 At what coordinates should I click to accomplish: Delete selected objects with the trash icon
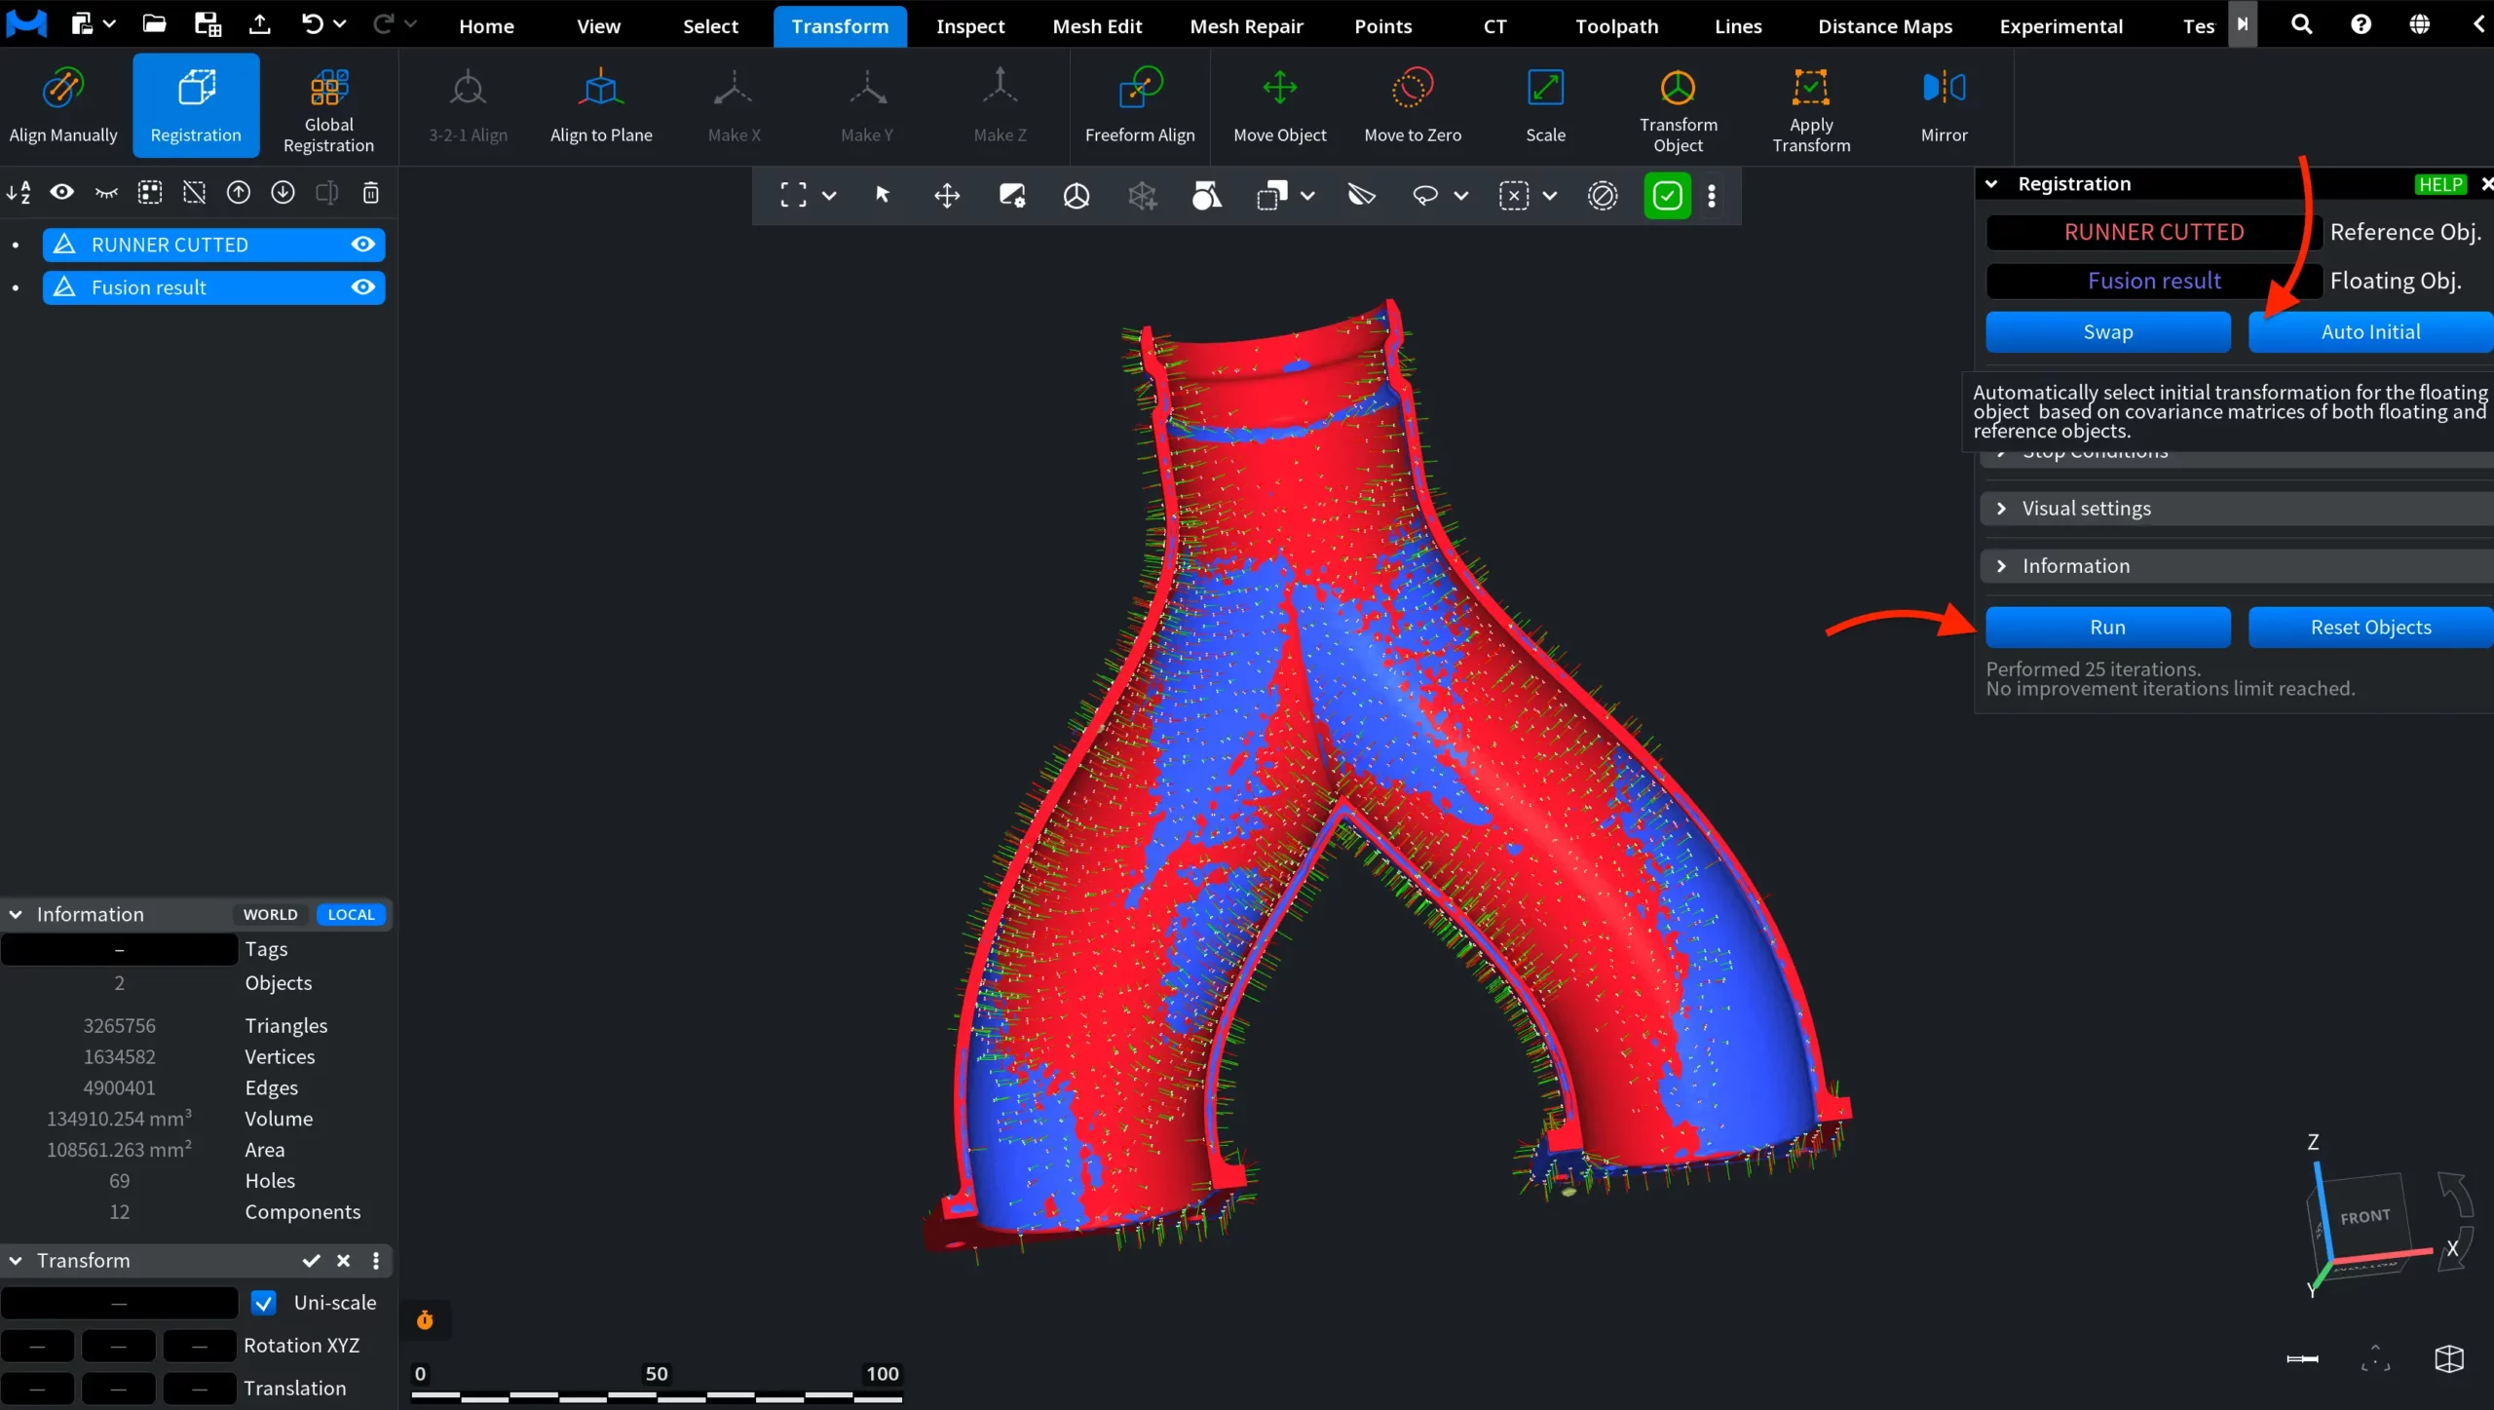[370, 193]
